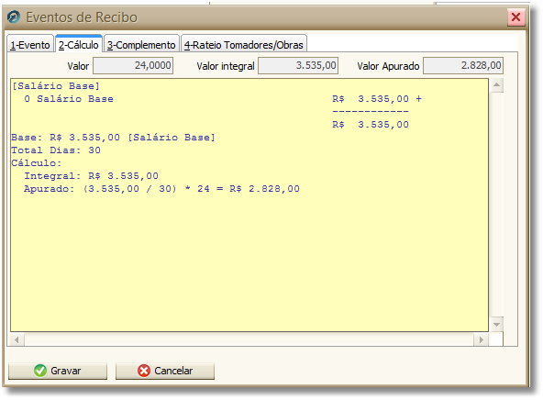Viewport: 543px width, 400px height.
Task: Click the vertical scrollbar down arrow
Action: (496, 325)
